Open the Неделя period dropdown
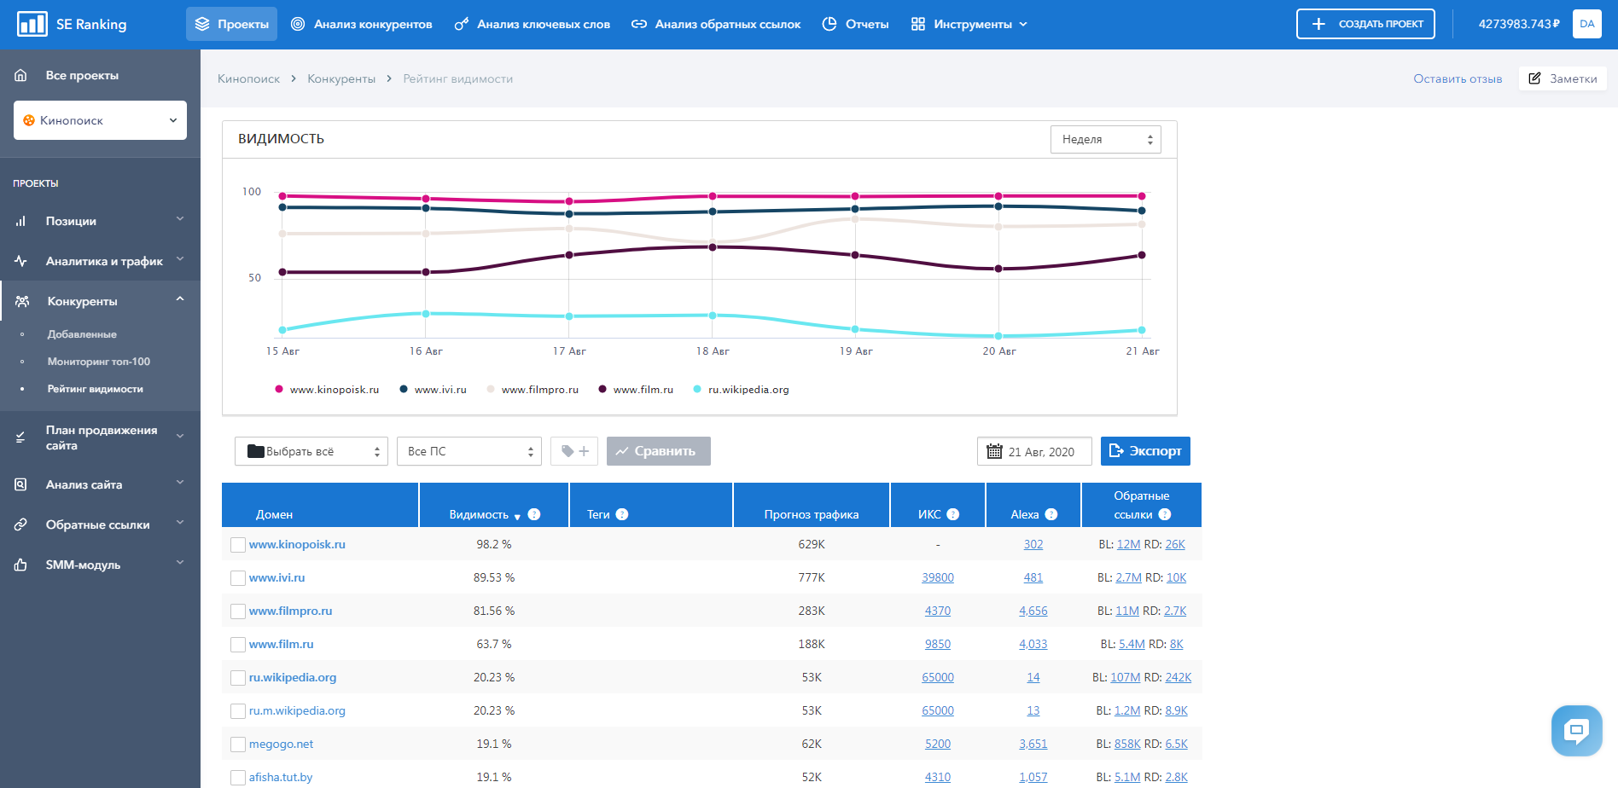1618x788 pixels. pyautogui.click(x=1106, y=139)
